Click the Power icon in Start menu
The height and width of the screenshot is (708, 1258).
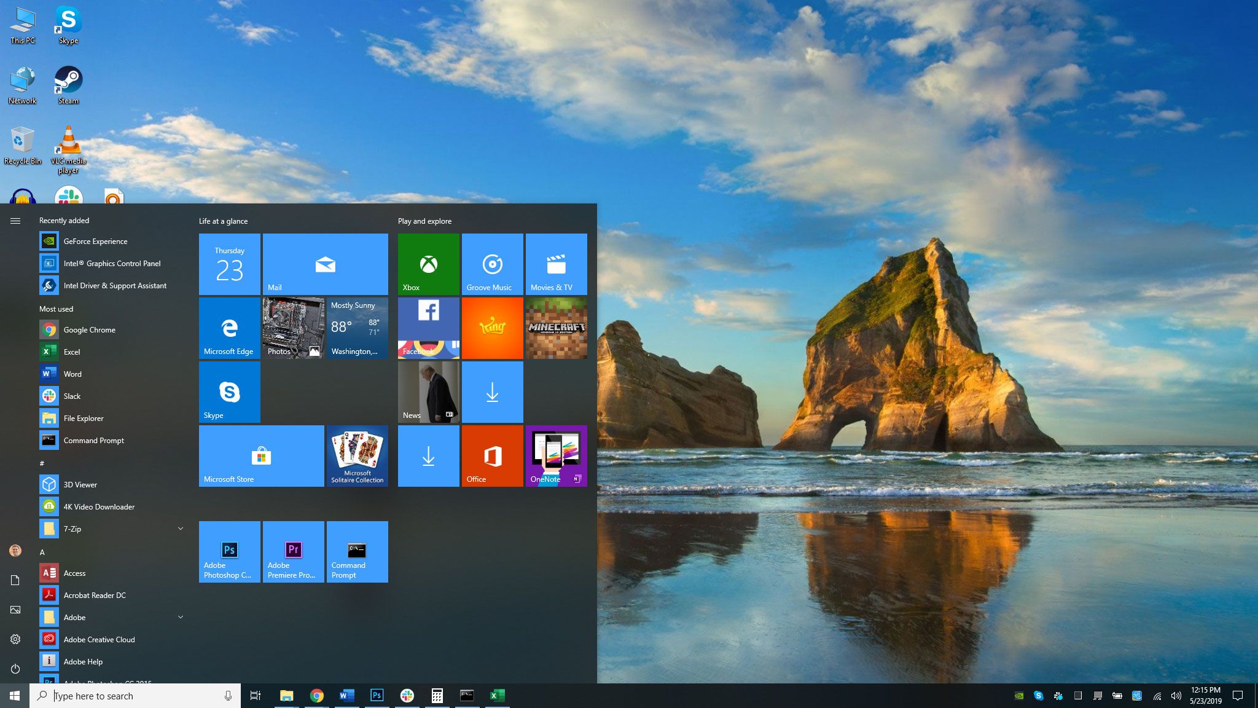[x=15, y=669]
